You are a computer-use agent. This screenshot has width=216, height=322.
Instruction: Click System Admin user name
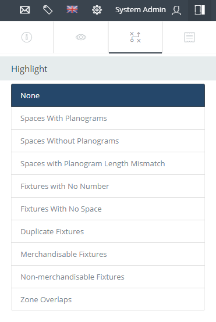(x=140, y=10)
